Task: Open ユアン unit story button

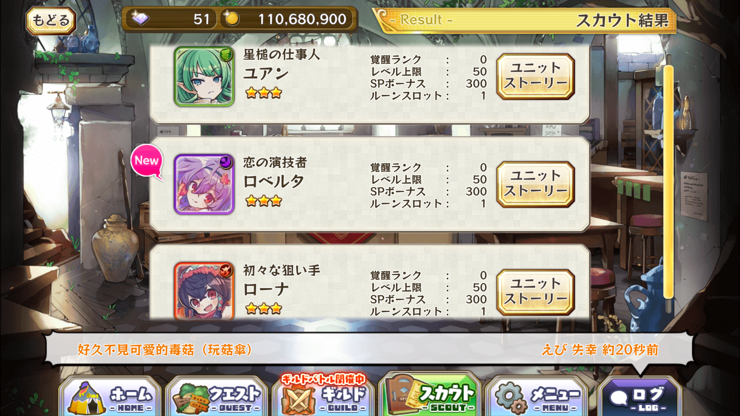Action: (x=535, y=76)
